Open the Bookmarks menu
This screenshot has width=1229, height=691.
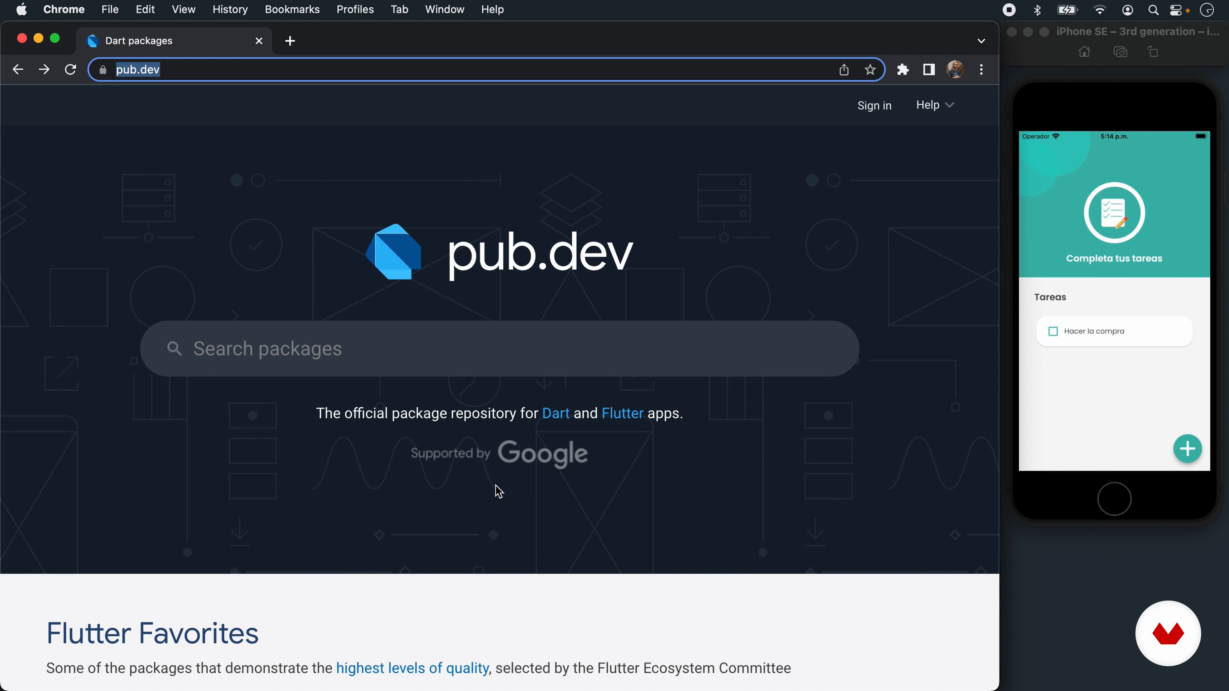292,10
